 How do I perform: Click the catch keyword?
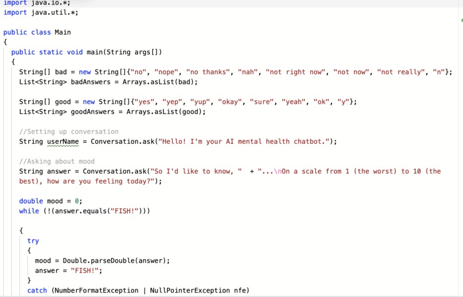click(x=37, y=291)
